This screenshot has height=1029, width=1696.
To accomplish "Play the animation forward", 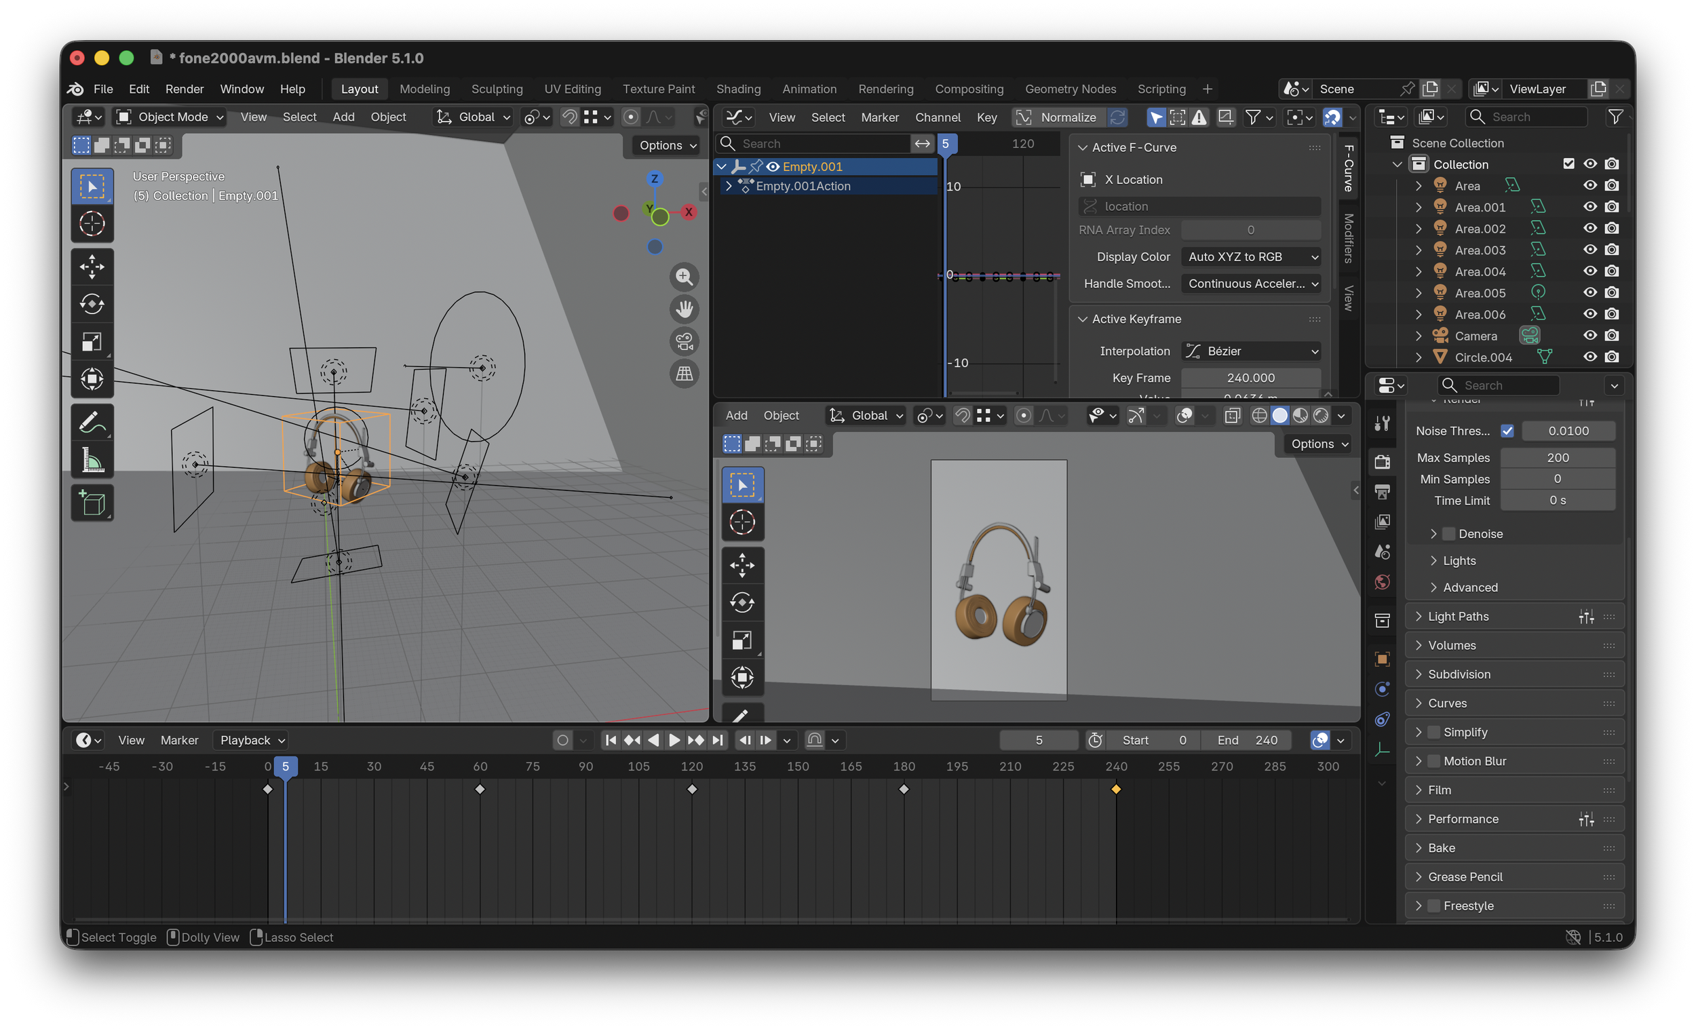I will [674, 740].
